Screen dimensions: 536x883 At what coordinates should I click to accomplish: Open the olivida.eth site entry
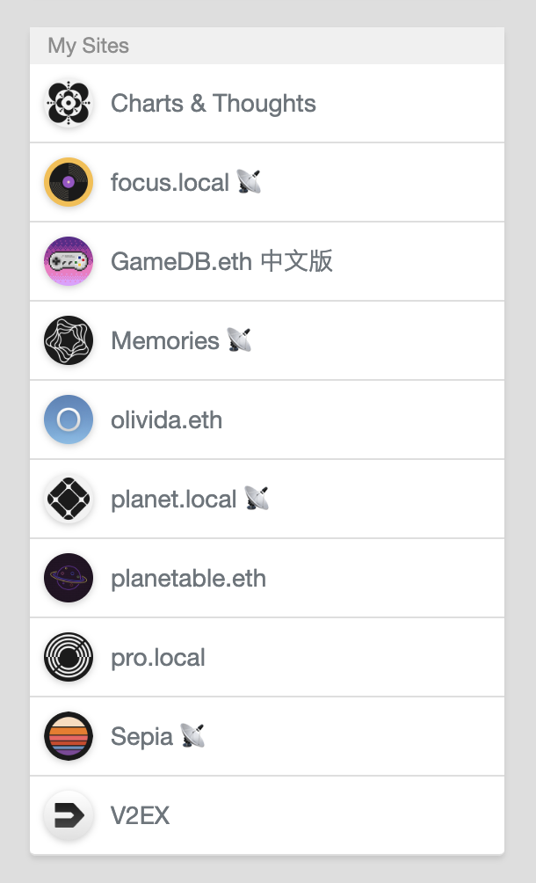(166, 420)
